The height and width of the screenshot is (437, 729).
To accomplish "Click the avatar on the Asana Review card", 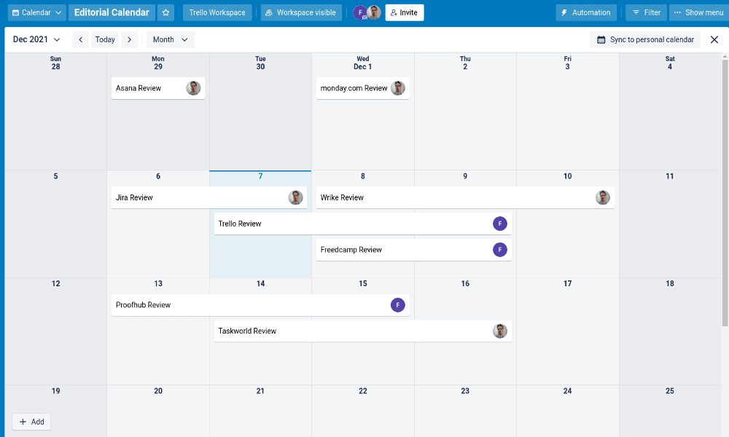I will (193, 87).
